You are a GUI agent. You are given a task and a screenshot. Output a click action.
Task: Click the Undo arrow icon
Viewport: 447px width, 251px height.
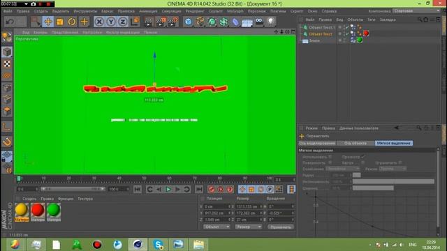click(x=10, y=22)
